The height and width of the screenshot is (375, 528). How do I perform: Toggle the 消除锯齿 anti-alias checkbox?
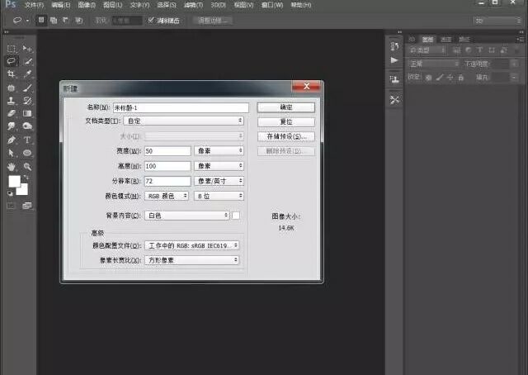150,19
